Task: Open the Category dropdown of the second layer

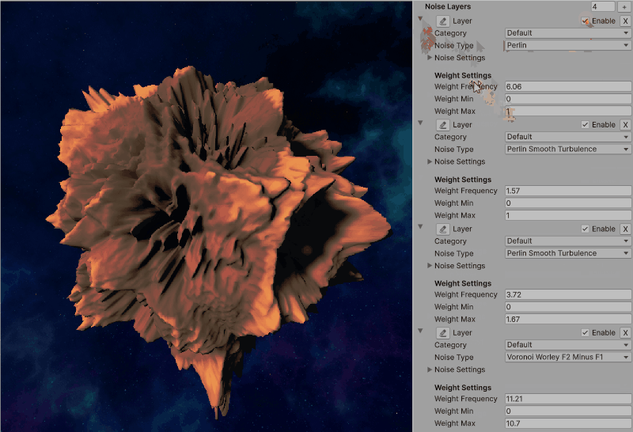Action: tap(567, 137)
